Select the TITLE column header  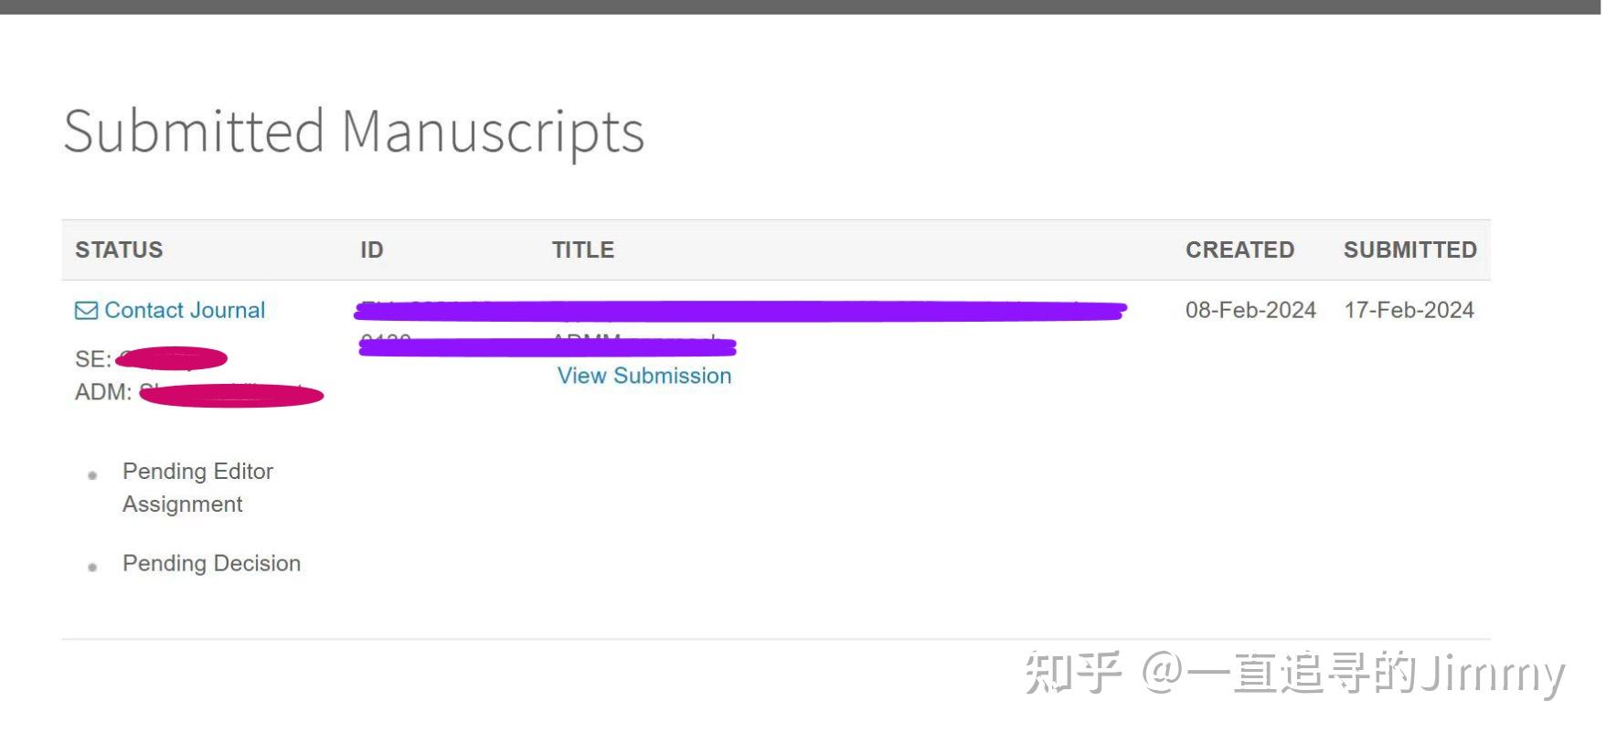[583, 250]
